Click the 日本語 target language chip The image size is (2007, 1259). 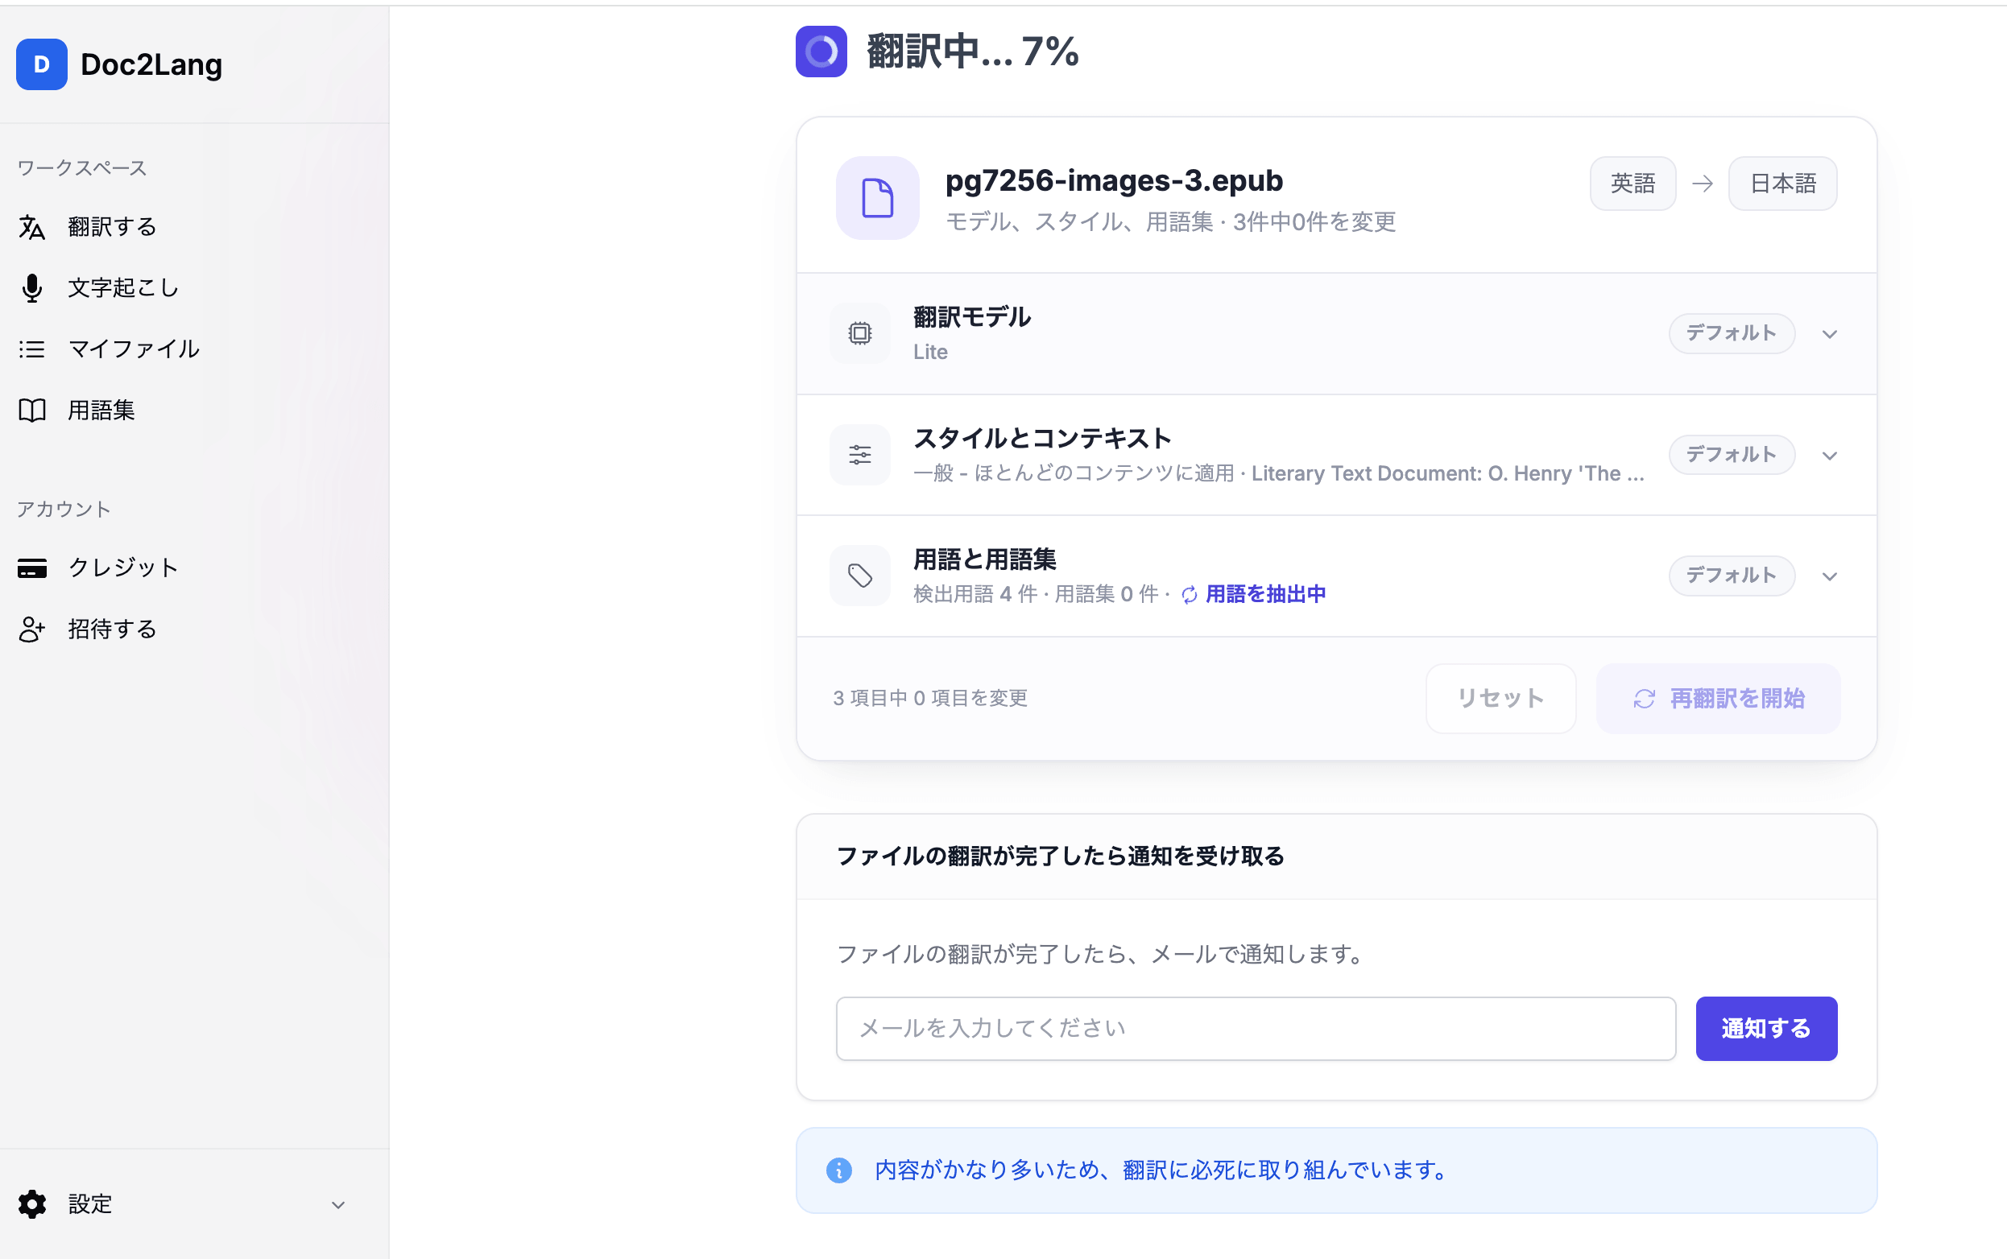click(1782, 184)
